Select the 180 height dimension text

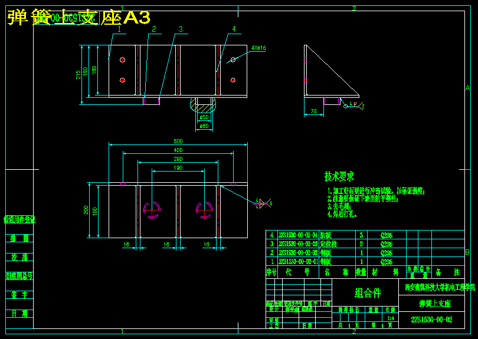click(x=94, y=70)
